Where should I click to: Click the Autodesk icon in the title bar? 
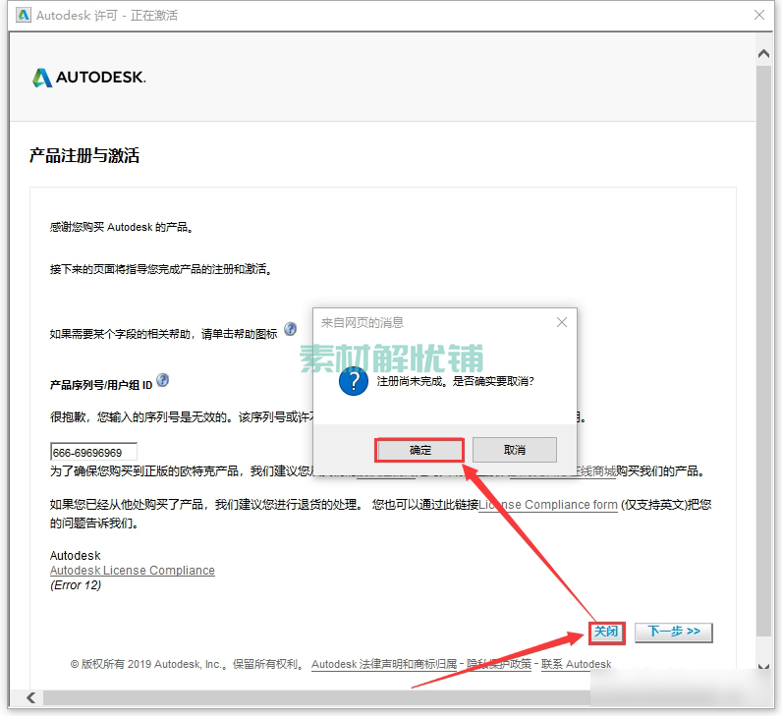(x=24, y=15)
